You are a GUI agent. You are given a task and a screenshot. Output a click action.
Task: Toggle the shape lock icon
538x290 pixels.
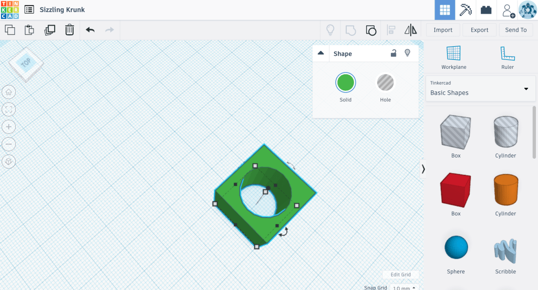(x=393, y=53)
